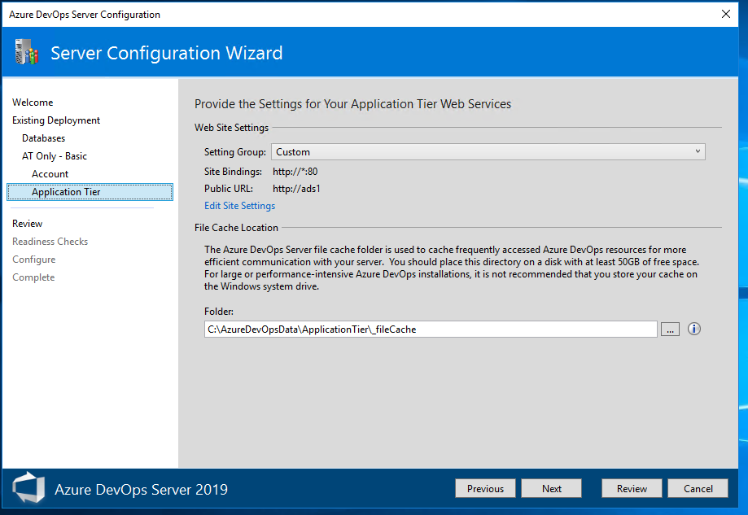Select Welcome step in wizard navigation
This screenshot has height=515, width=748.
33,102
